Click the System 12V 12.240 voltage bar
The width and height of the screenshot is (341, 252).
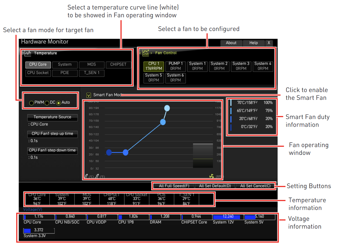[x=228, y=217]
